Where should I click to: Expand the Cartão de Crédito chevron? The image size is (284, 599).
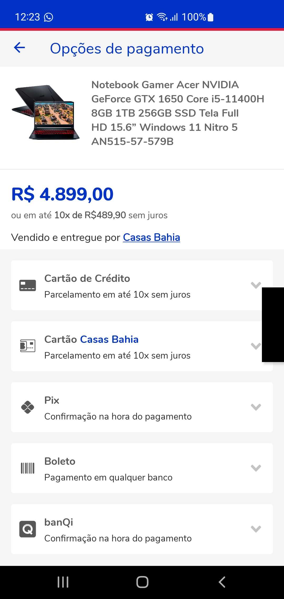256,285
